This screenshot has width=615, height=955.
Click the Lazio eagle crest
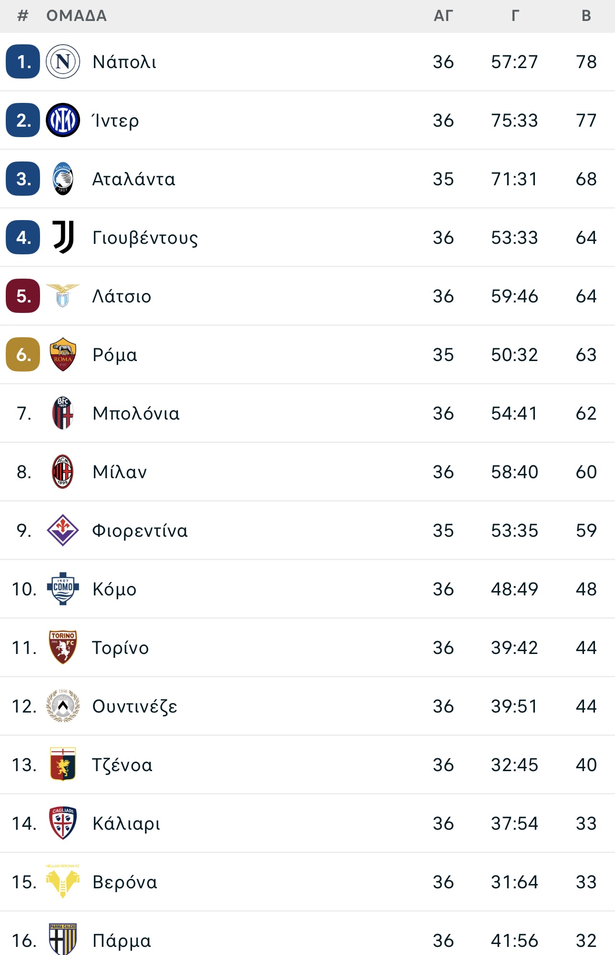pos(63,296)
